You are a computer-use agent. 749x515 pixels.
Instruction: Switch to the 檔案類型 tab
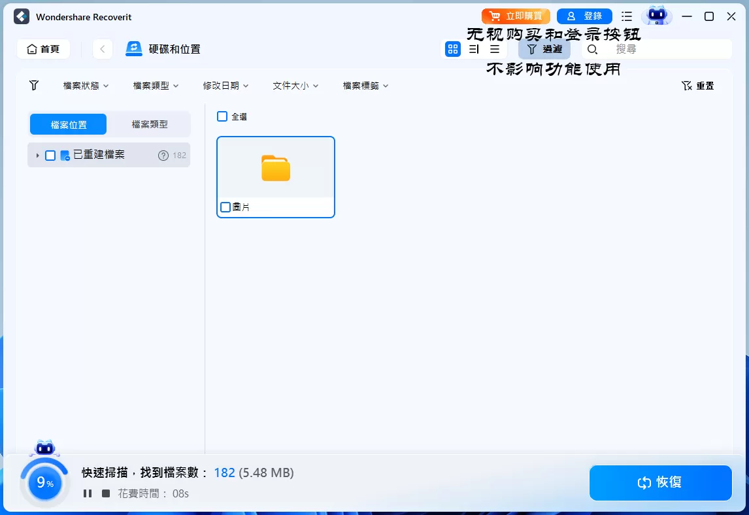(150, 124)
